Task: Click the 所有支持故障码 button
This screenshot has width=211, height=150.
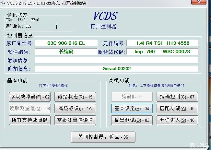Action: (x=30, y=120)
